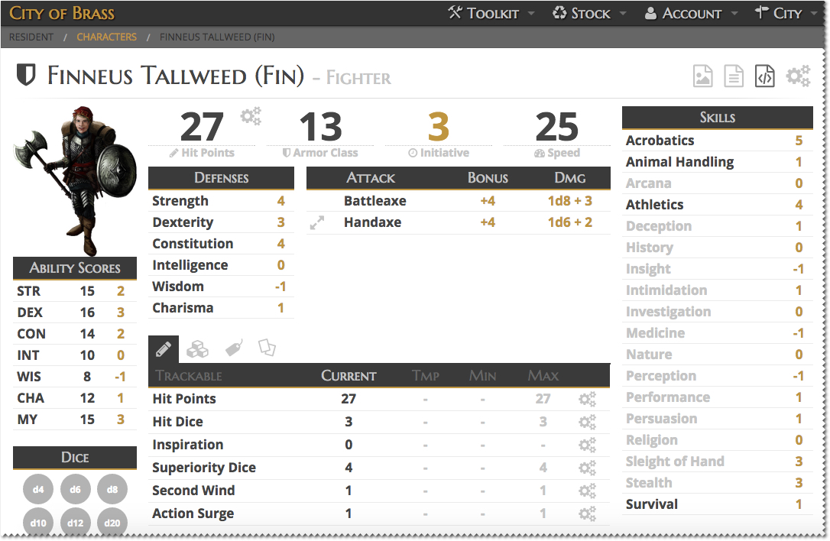Switch to the cubes inventory tab
This screenshot has width=830, height=541.
pos(198,348)
